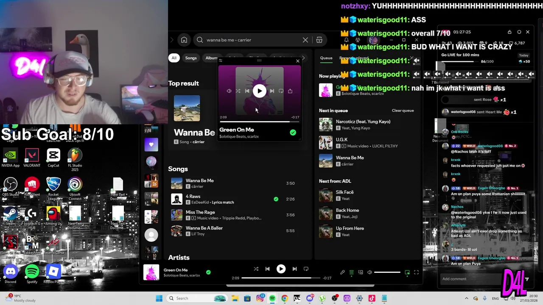Select the Songs filter chip
Viewport: 543px width, 305px height.
pyautogui.click(x=191, y=58)
